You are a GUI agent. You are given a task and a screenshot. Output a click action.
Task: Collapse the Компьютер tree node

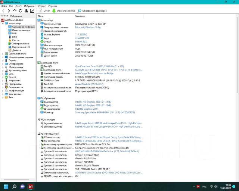(3, 24)
